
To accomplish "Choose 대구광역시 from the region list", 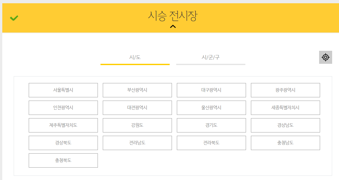I will click(x=211, y=90).
